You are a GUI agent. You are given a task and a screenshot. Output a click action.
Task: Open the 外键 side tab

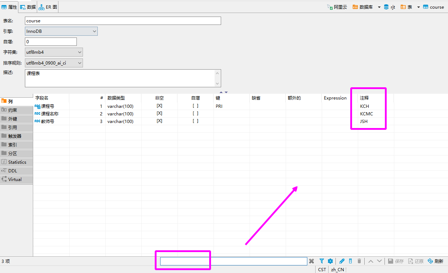click(x=17, y=119)
